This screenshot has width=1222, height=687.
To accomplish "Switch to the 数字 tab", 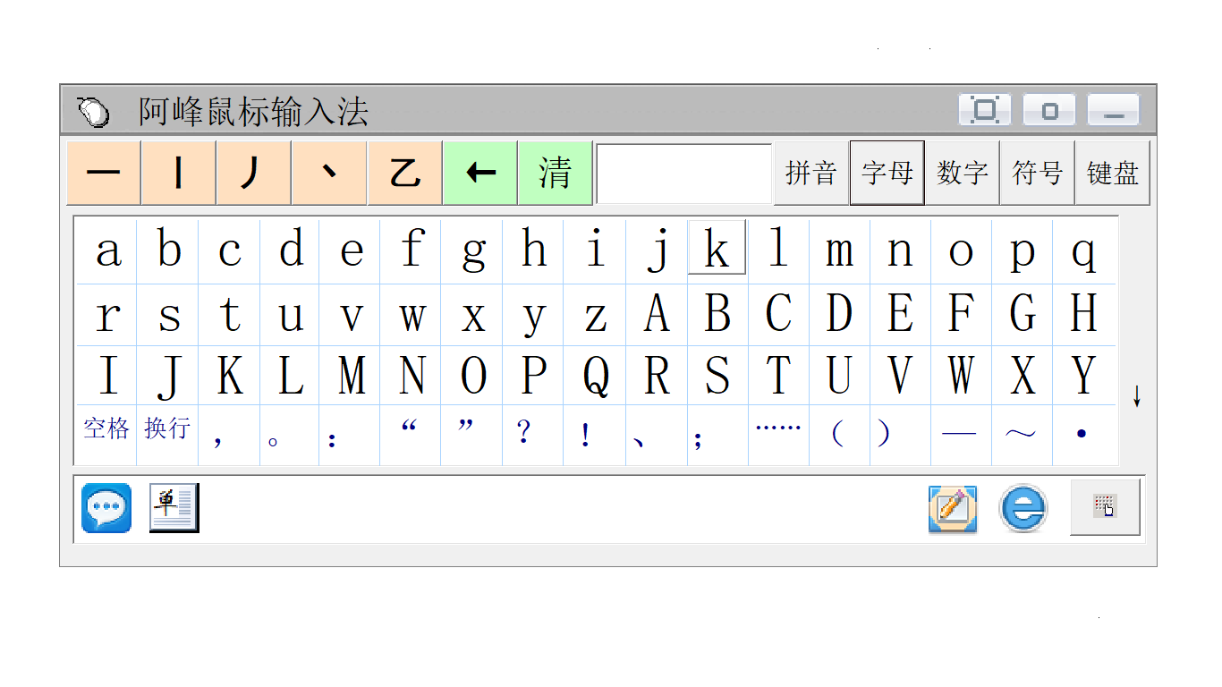I will [963, 173].
